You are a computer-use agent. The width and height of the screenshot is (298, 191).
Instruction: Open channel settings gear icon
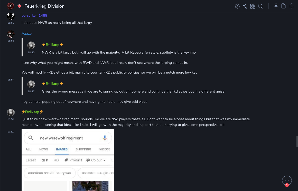(237, 6)
